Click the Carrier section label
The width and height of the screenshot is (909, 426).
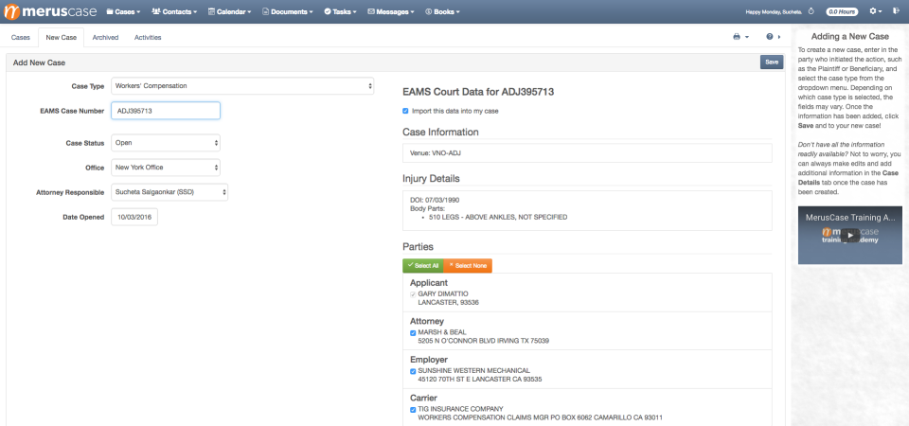click(x=424, y=399)
